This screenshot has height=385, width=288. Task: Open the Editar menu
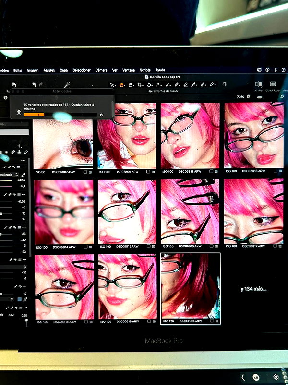click(18, 70)
